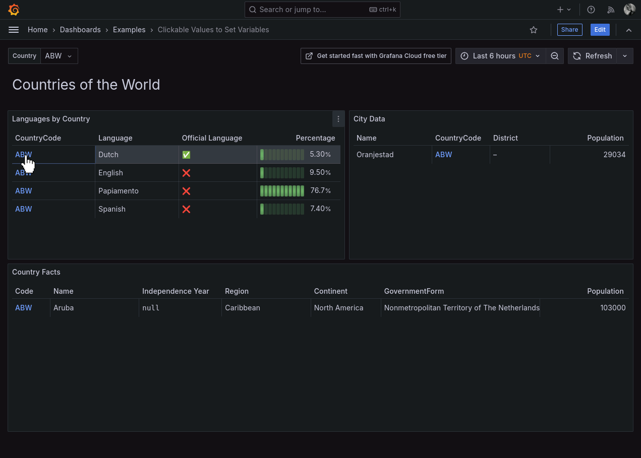Open the main navigation hamburger menu

(x=14, y=29)
